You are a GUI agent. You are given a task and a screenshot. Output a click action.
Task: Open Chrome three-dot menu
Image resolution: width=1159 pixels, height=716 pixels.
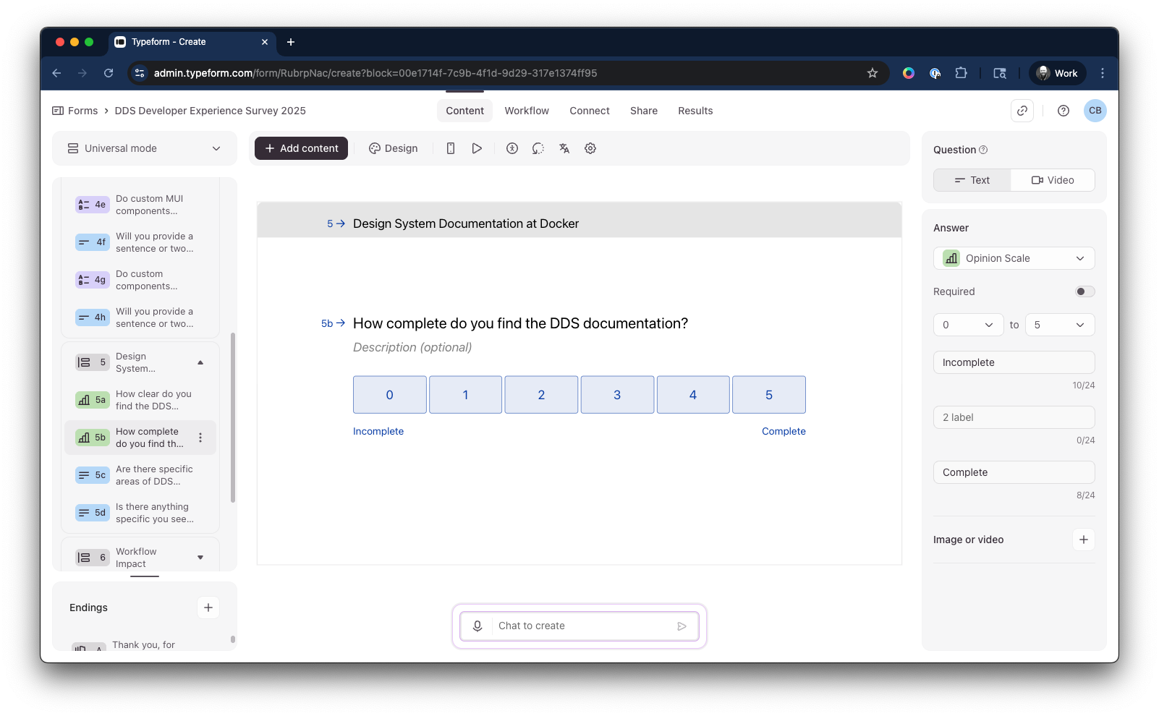point(1103,73)
